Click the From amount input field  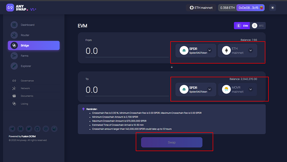[127, 51]
